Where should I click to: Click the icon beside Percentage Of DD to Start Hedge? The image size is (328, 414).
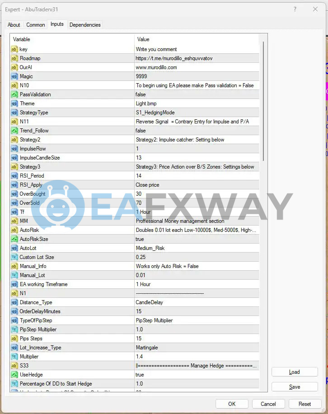(x=14, y=384)
